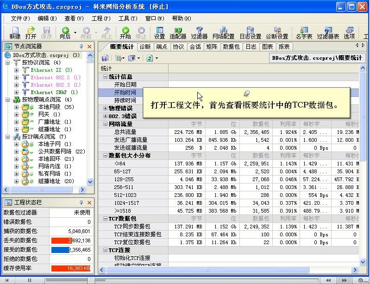Open the refresh dropdown arrow in statistics toolbar

point(157,58)
